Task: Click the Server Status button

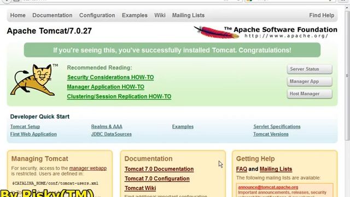Action: click(310, 69)
